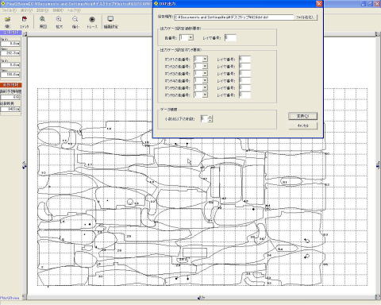Open the fourth menu bar item
The height and width of the screenshot is (305, 381).
click(58, 10)
